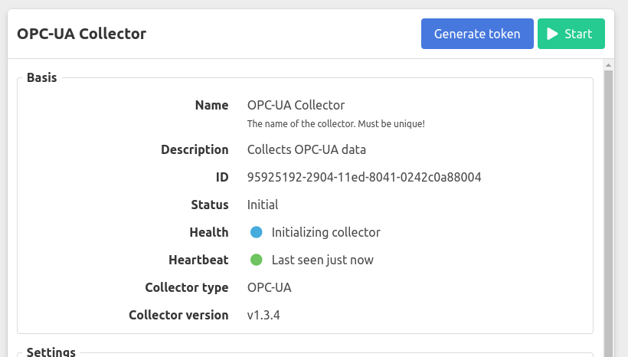628x357 pixels.
Task: Click the 'Basis' section legend
Action: pyautogui.click(x=41, y=77)
